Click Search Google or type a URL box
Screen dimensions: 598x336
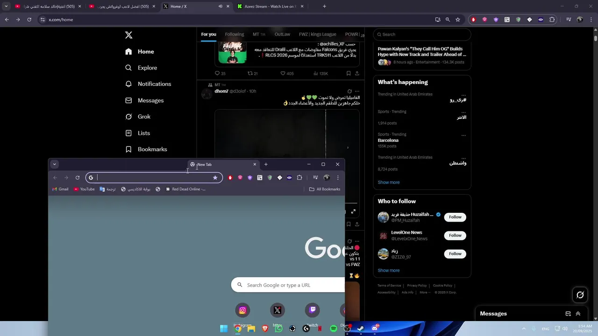pos(288,285)
